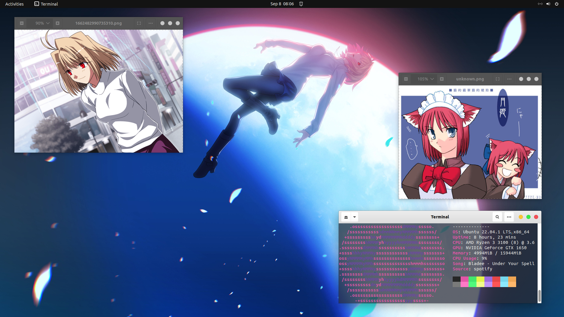
Task: Expand the Terminal new-tab dropdown arrow
Action: click(355, 217)
